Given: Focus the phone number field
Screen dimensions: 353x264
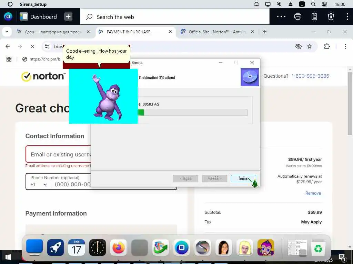Looking at the screenshot, I should (72, 184).
